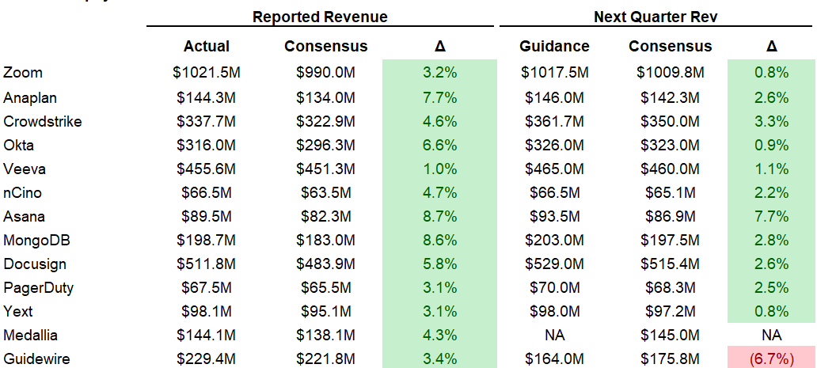Click Zoom's reported consensus $990.0M
Screen dimensions: 817x368
(x=326, y=72)
